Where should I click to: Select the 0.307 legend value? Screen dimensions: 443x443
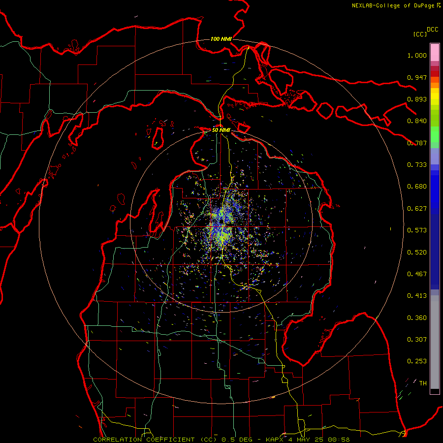pyautogui.click(x=417, y=340)
